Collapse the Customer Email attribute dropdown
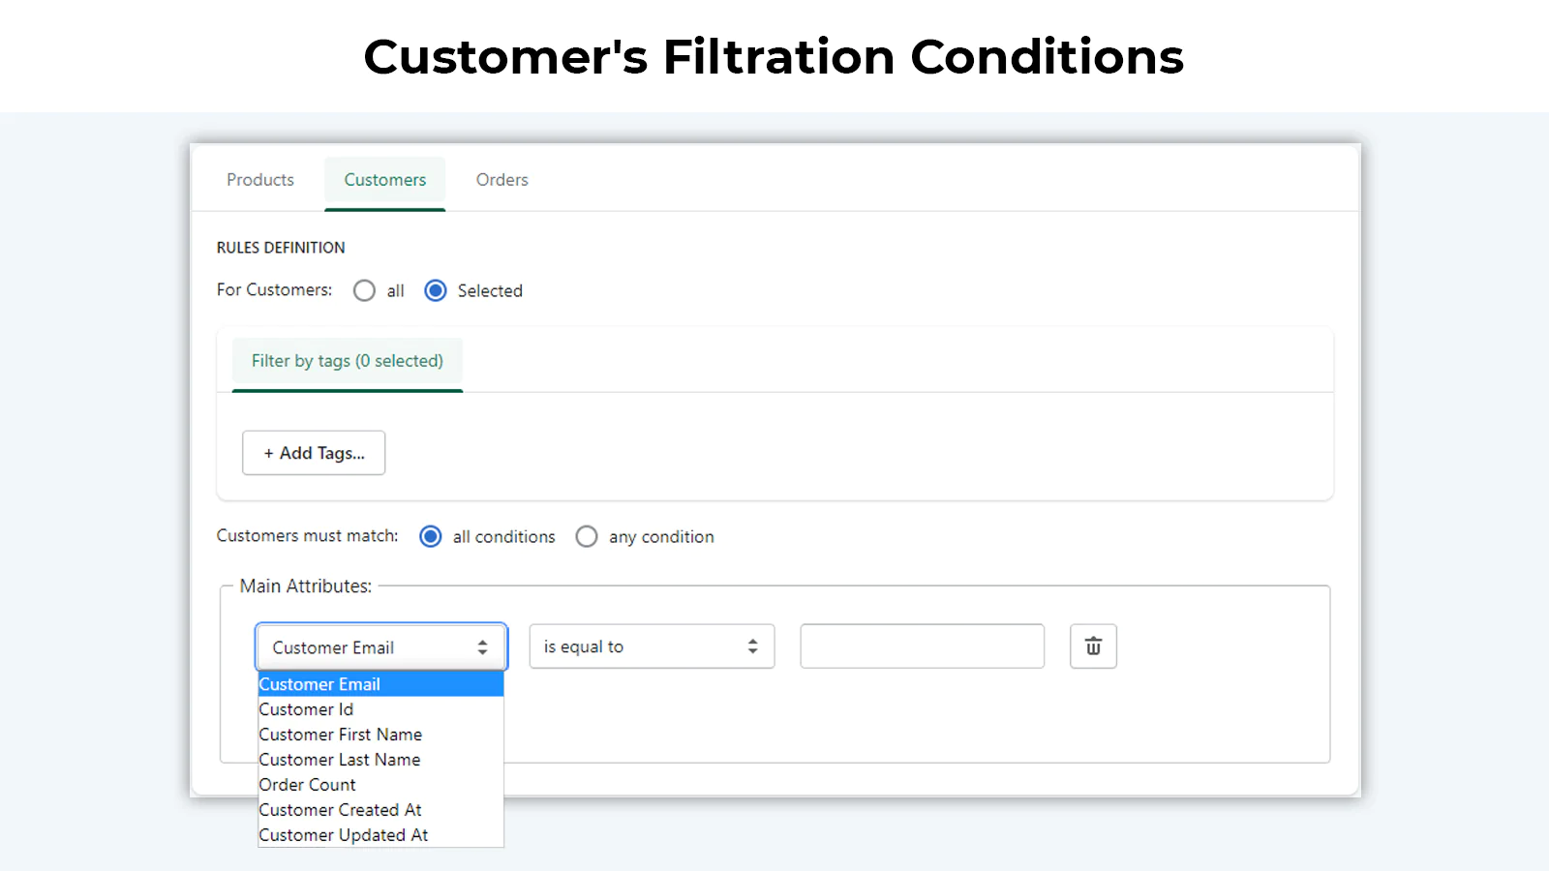Viewport: 1549px width, 871px height. tap(380, 647)
